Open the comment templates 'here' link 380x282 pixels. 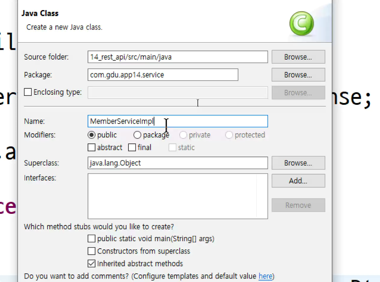[265, 276]
